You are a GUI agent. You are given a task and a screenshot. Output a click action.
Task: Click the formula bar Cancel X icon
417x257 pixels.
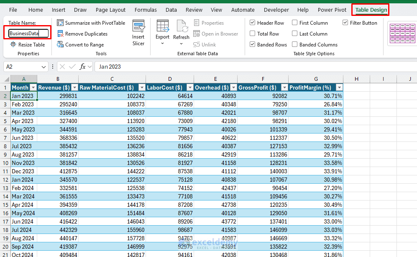(62, 67)
